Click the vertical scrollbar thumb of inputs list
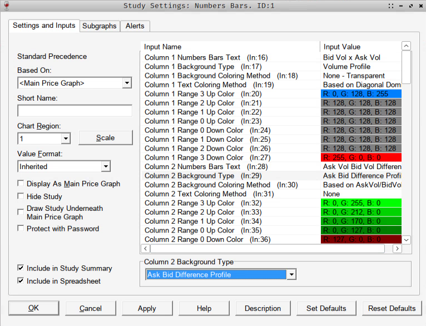The image size is (426, 326). click(406, 67)
